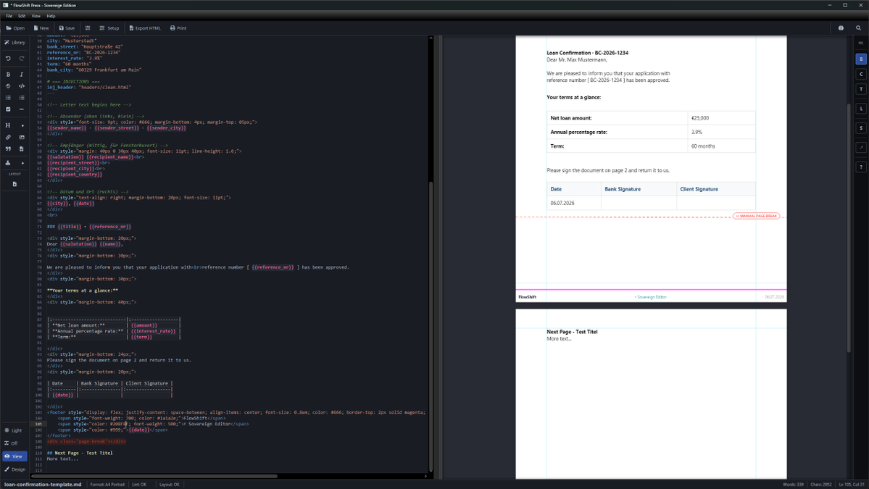Click the Loan Confirmation heading in preview
This screenshot has width=869, height=489.
588,53
